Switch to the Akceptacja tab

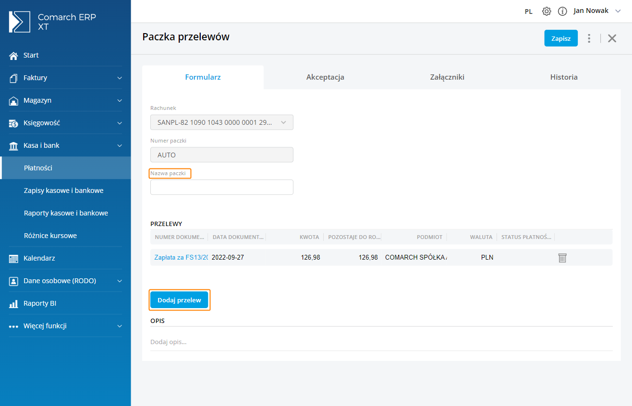tap(325, 77)
